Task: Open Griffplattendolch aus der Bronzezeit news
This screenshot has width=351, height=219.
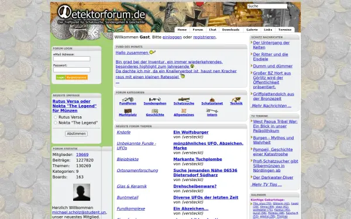Action: click(273, 96)
